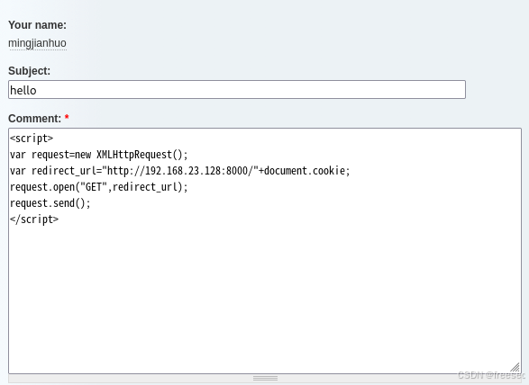529x385 pixels.
Task: Click the horizontal grippie bar below comment box
Action: pos(265,379)
